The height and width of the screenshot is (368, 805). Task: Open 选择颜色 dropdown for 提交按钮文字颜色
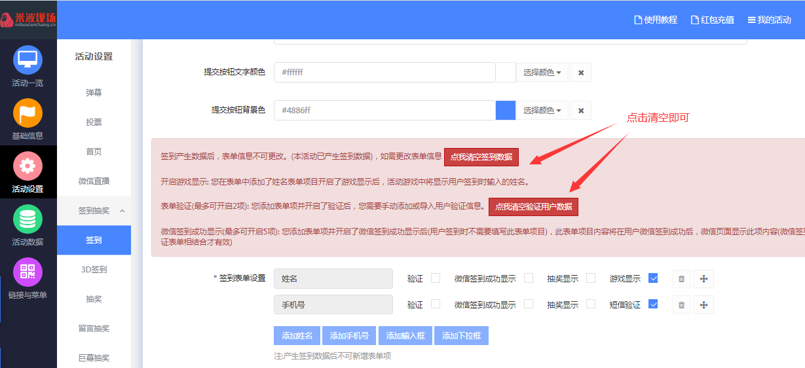point(542,73)
